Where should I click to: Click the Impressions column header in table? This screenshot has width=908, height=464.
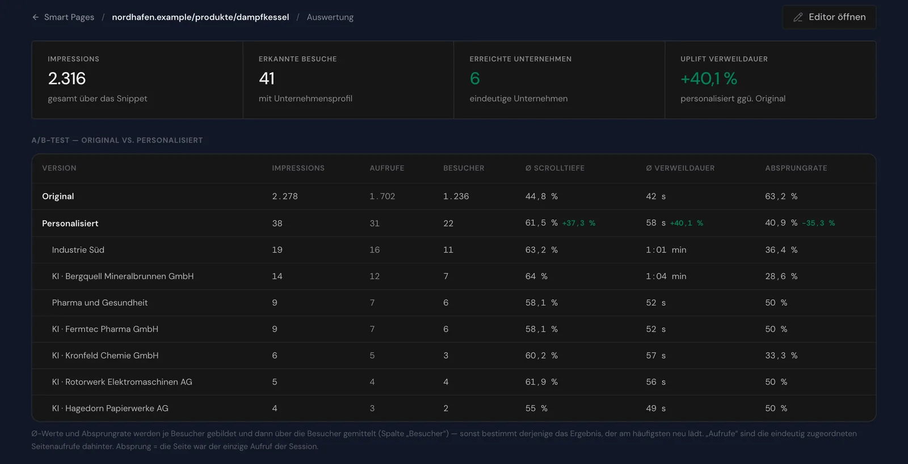coord(298,168)
